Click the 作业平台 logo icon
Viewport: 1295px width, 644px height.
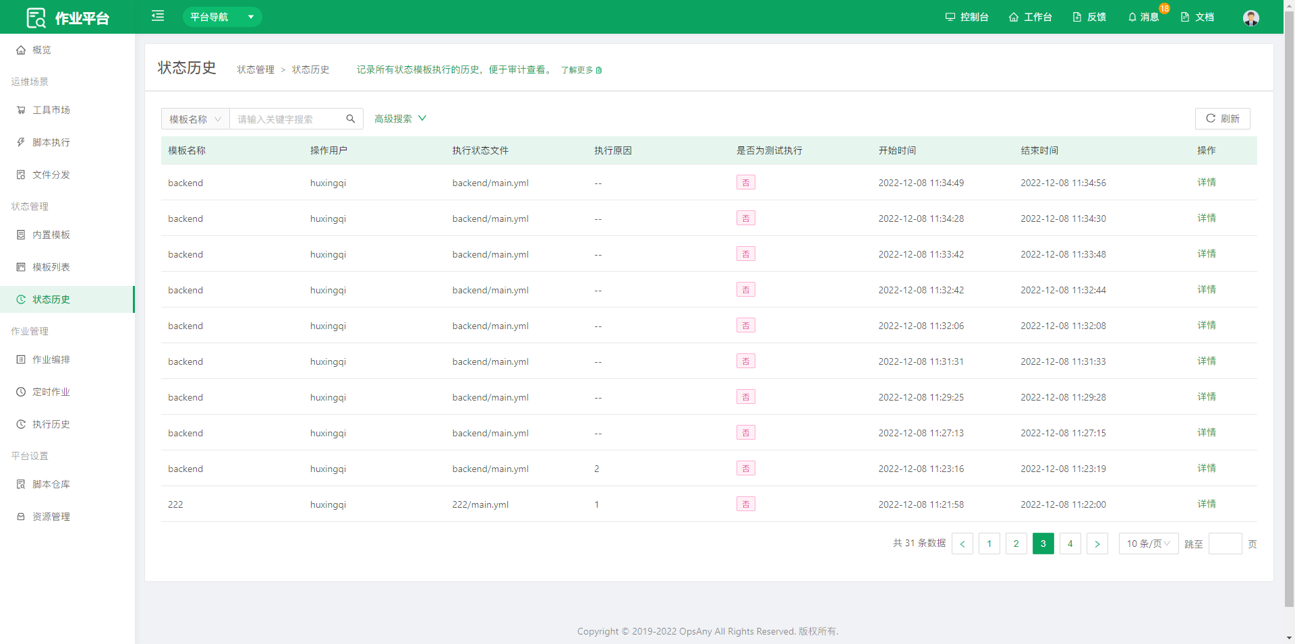pyautogui.click(x=36, y=18)
